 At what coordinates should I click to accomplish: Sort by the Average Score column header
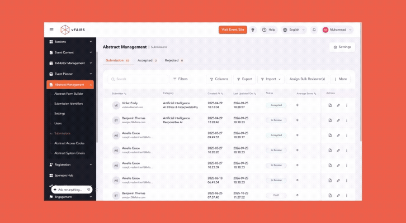click(x=306, y=94)
